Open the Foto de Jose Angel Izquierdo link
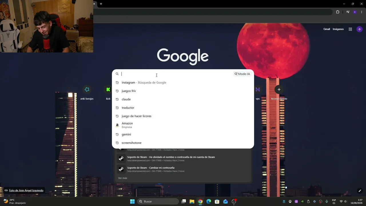 click(x=26, y=191)
